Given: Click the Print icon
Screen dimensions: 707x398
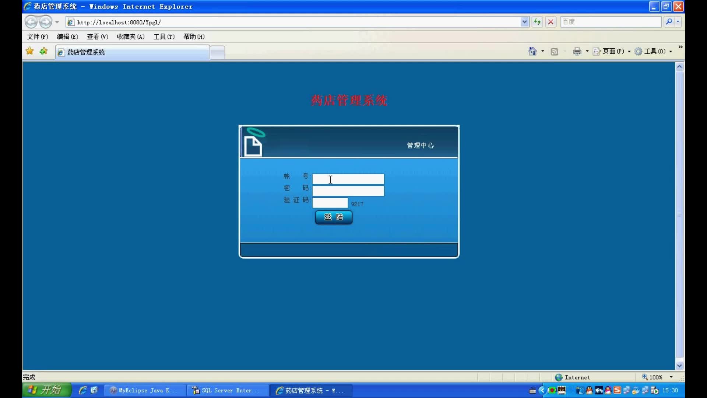Looking at the screenshot, I should [x=577, y=51].
